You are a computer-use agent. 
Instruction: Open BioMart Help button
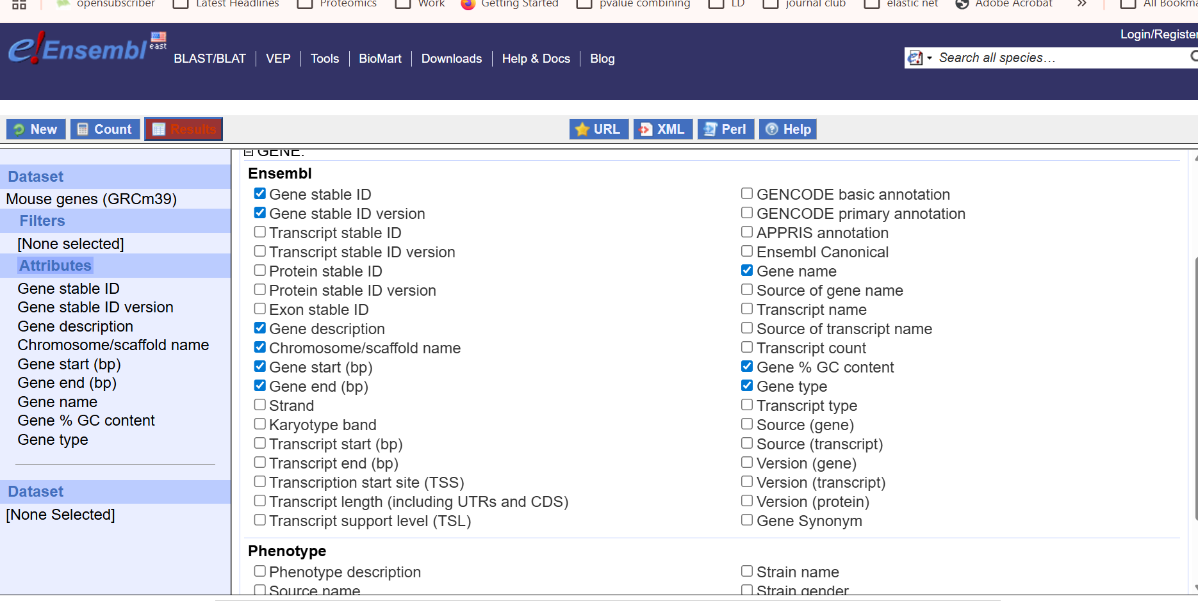[788, 129]
